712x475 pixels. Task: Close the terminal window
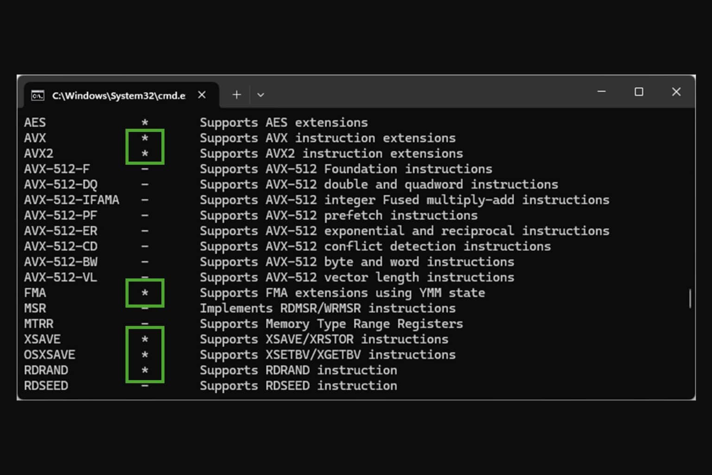coord(676,92)
